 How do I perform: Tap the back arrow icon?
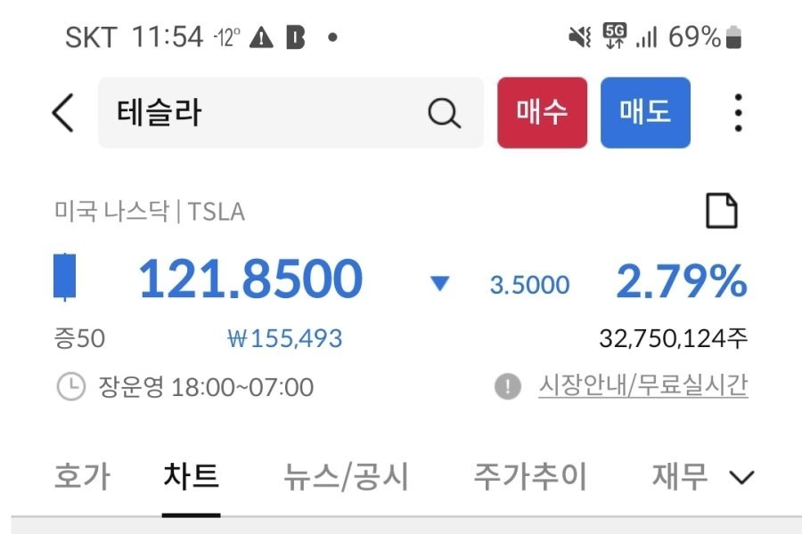pos(62,113)
